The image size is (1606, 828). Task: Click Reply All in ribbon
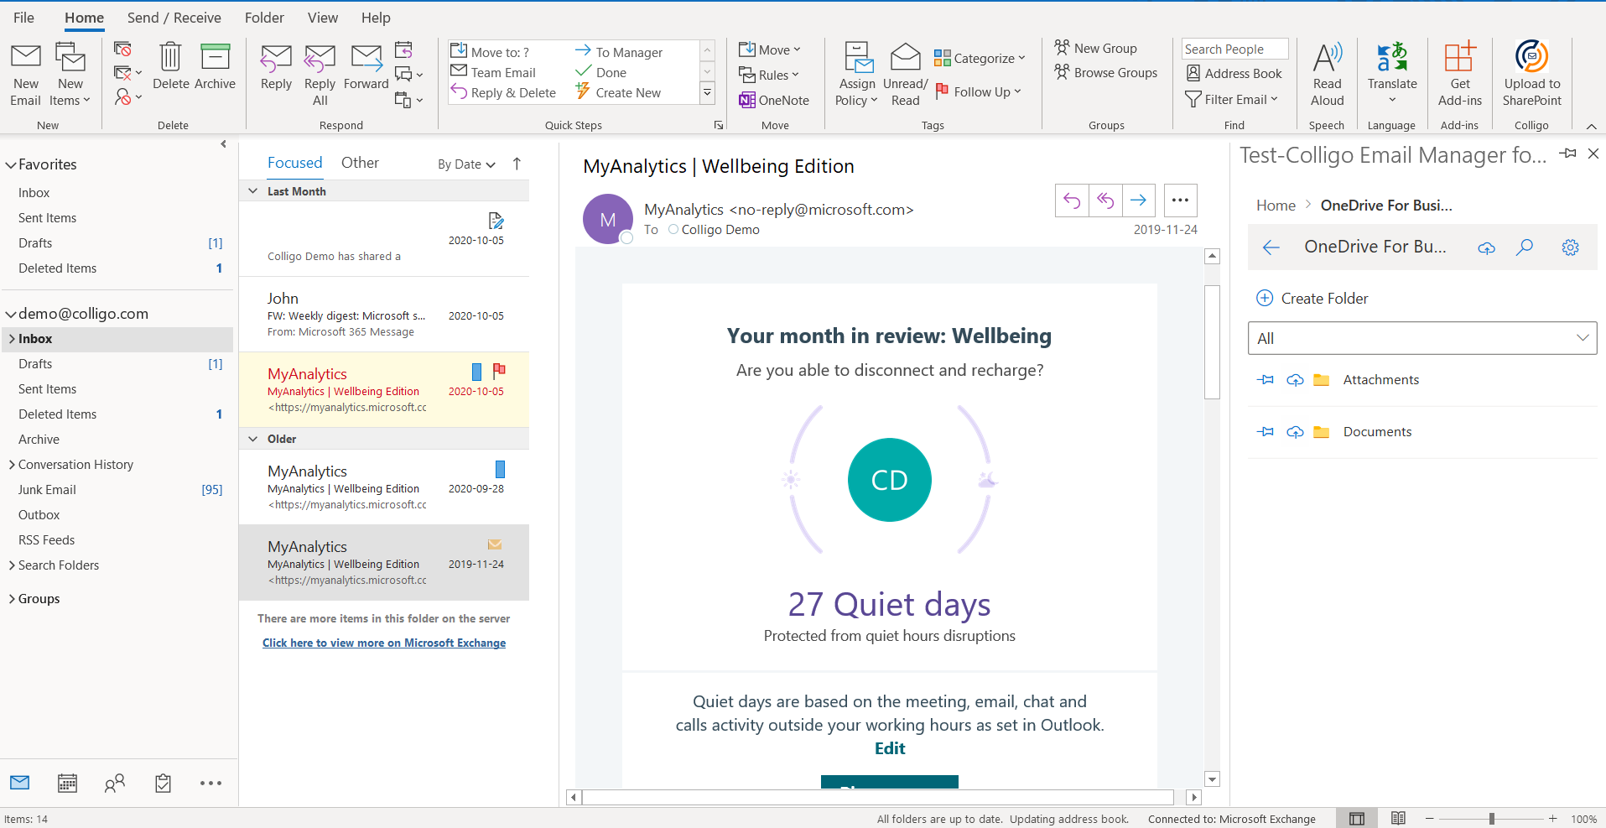coord(320,75)
